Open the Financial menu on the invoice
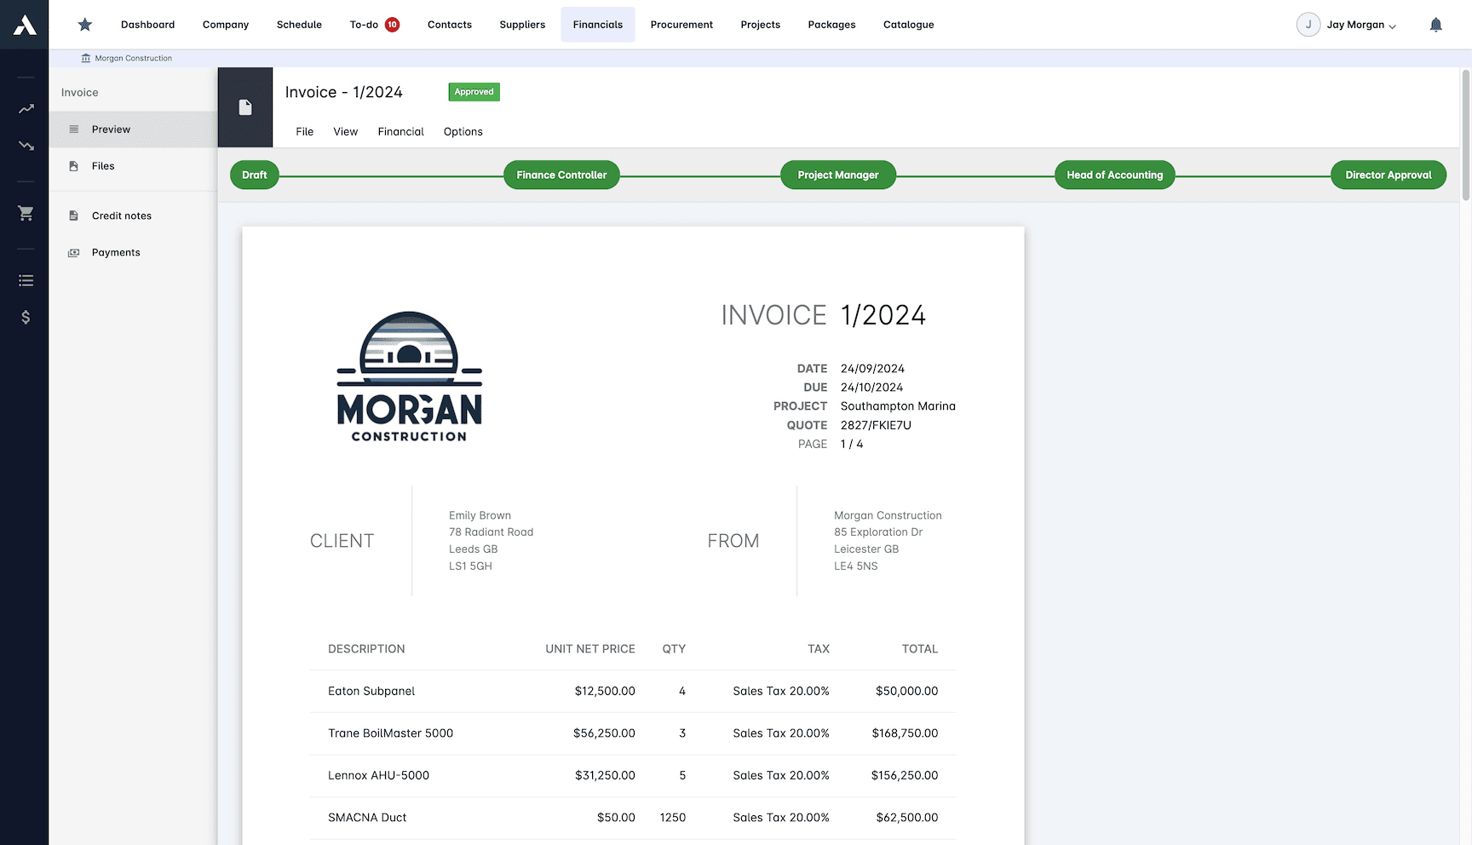 click(400, 132)
